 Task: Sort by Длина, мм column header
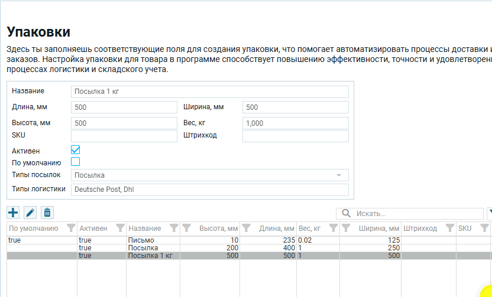click(x=276, y=228)
